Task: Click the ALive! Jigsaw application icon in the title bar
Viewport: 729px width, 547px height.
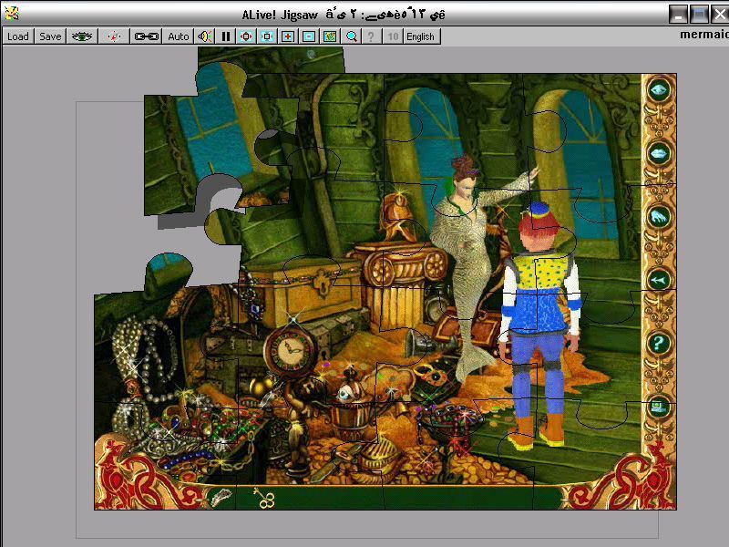Action: (12, 14)
